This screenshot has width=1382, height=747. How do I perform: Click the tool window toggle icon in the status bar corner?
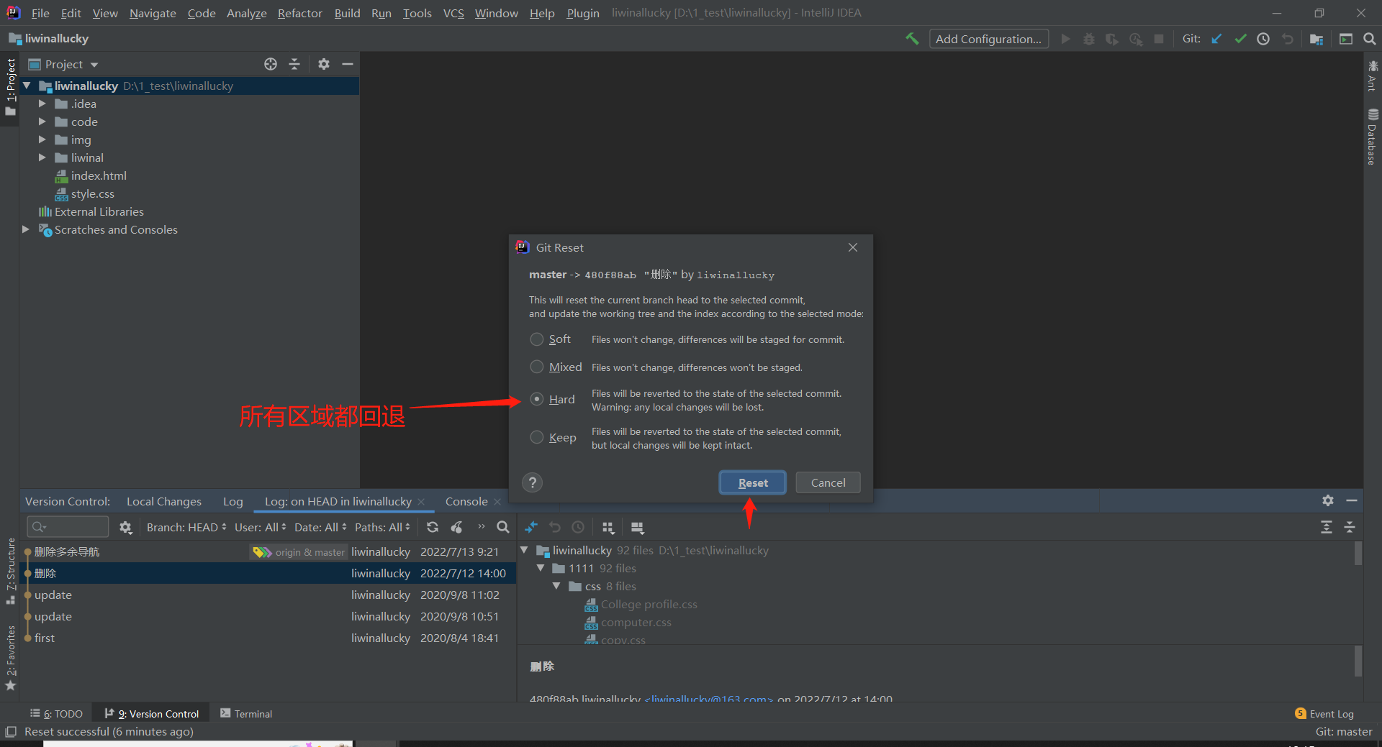pos(11,732)
